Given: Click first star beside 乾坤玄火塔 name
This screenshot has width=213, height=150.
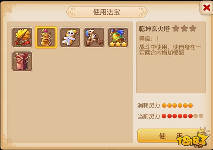Looking at the screenshot, I should pos(176,28).
